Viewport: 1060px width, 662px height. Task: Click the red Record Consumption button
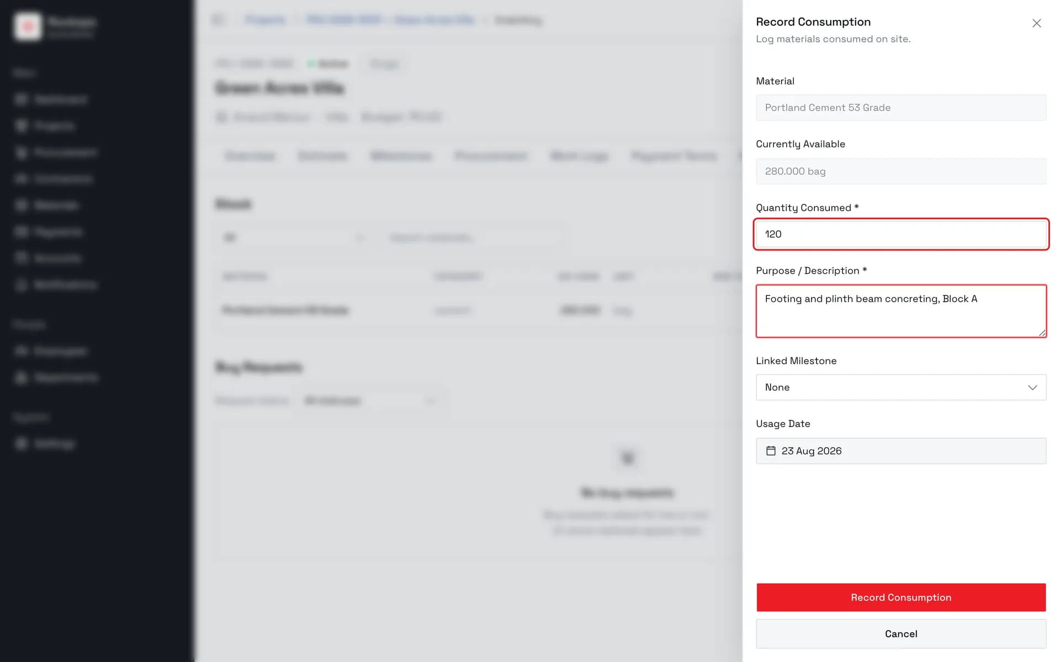coord(901,597)
